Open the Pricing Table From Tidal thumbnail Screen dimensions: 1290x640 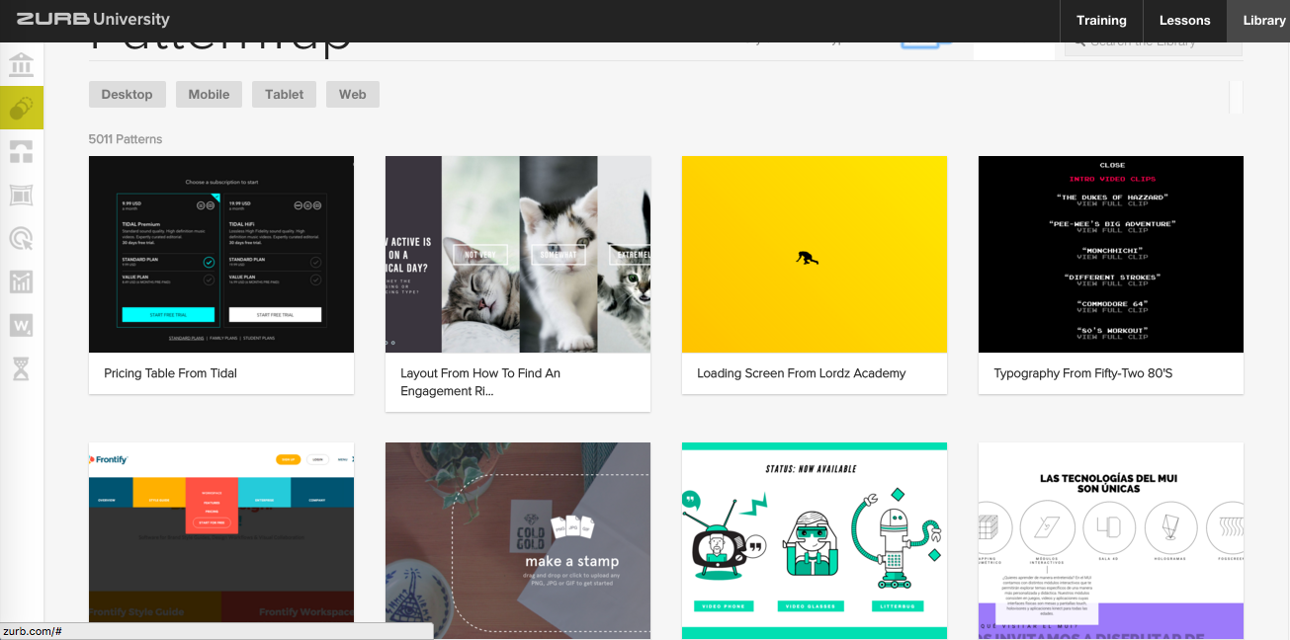click(x=221, y=254)
